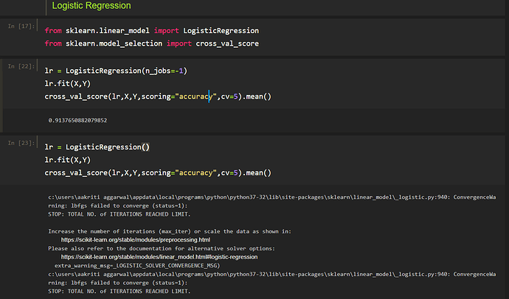
Task: Click the 'extra_warning_msg=_LOGISTIC_SOLVER_CONVERGENCE_MSG' line
Action: point(137,266)
